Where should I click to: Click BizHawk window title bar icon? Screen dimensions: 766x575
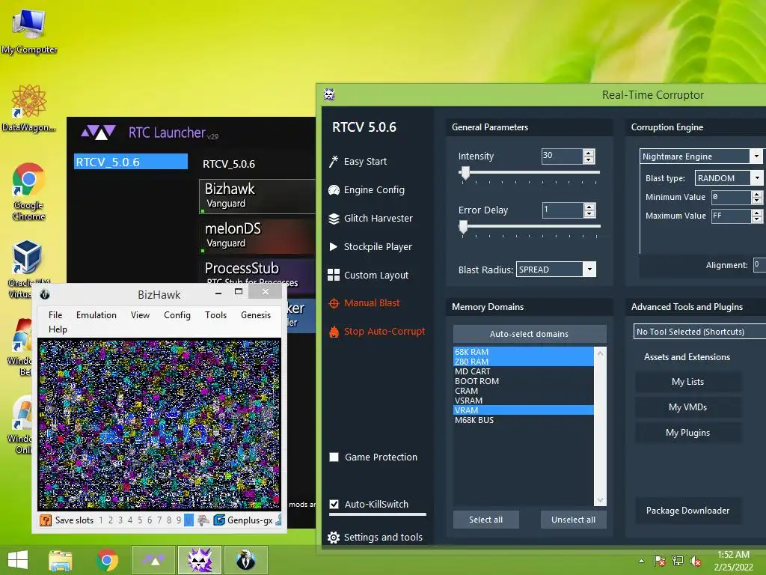44,294
